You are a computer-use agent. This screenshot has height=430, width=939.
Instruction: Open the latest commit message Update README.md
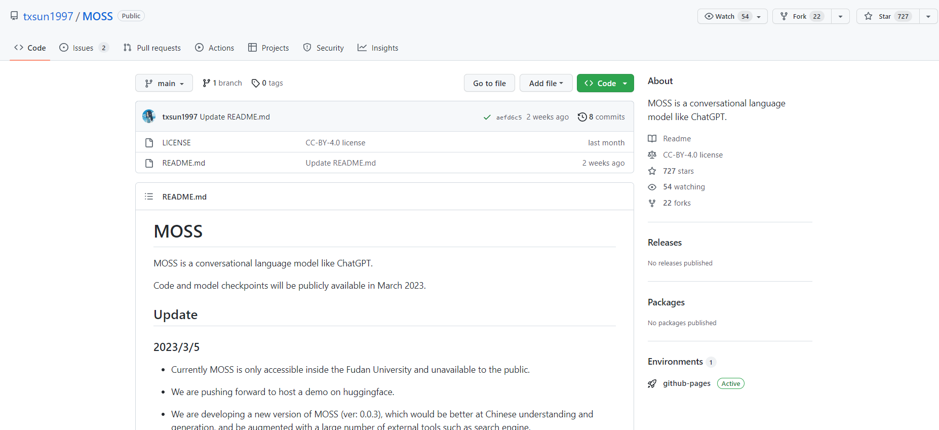coord(235,116)
